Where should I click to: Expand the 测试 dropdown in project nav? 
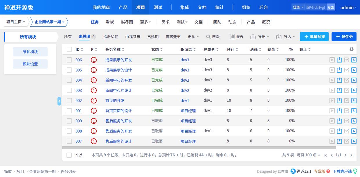[182, 22]
